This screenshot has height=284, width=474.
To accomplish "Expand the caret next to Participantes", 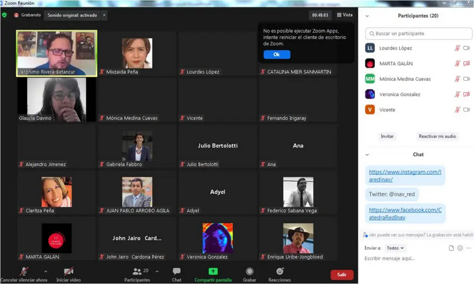I will (x=157, y=271).
